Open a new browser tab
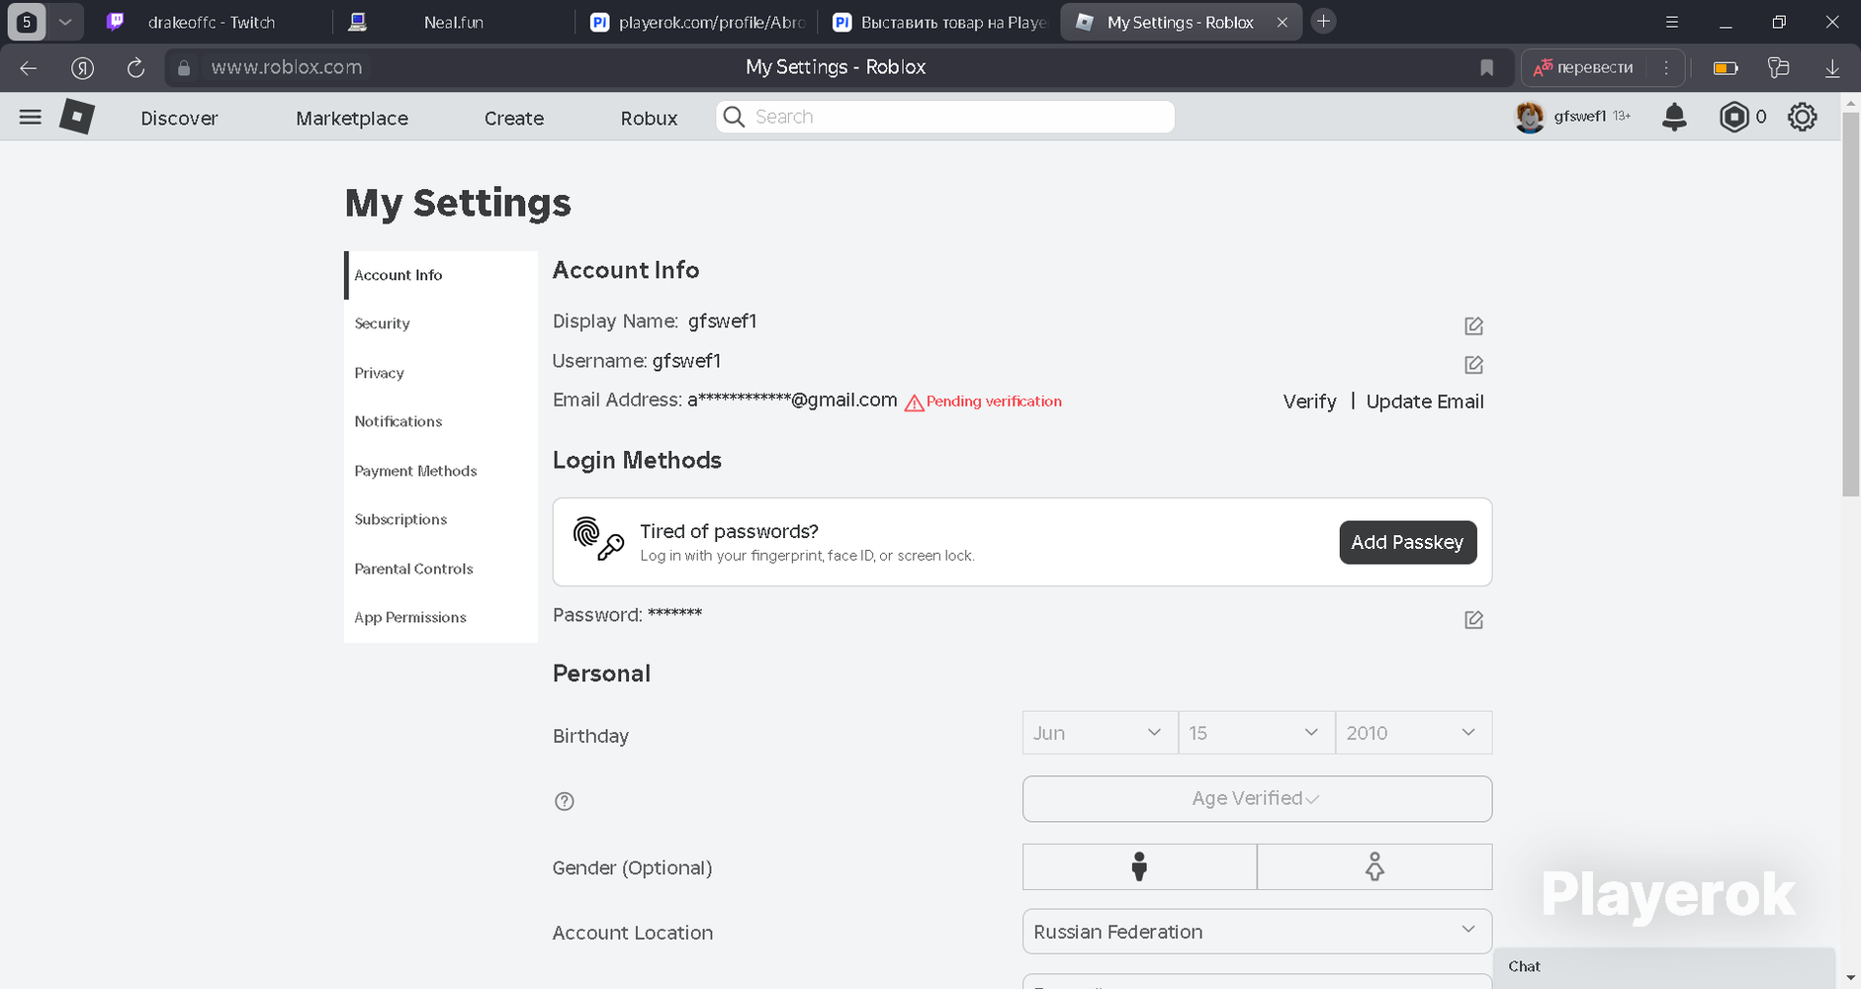 point(1323,21)
